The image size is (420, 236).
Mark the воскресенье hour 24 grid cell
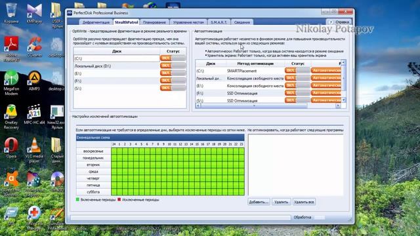pyautogui.click(x=114, y=151)
